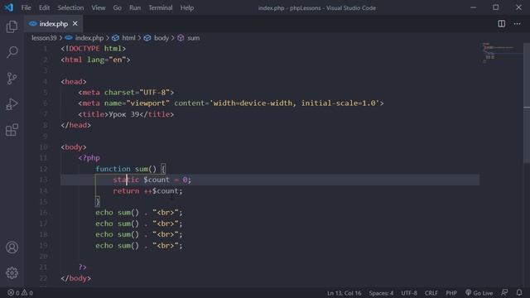Screen dimensions: 530x298
Task: Start Go Live server
Action: (479, 292)
